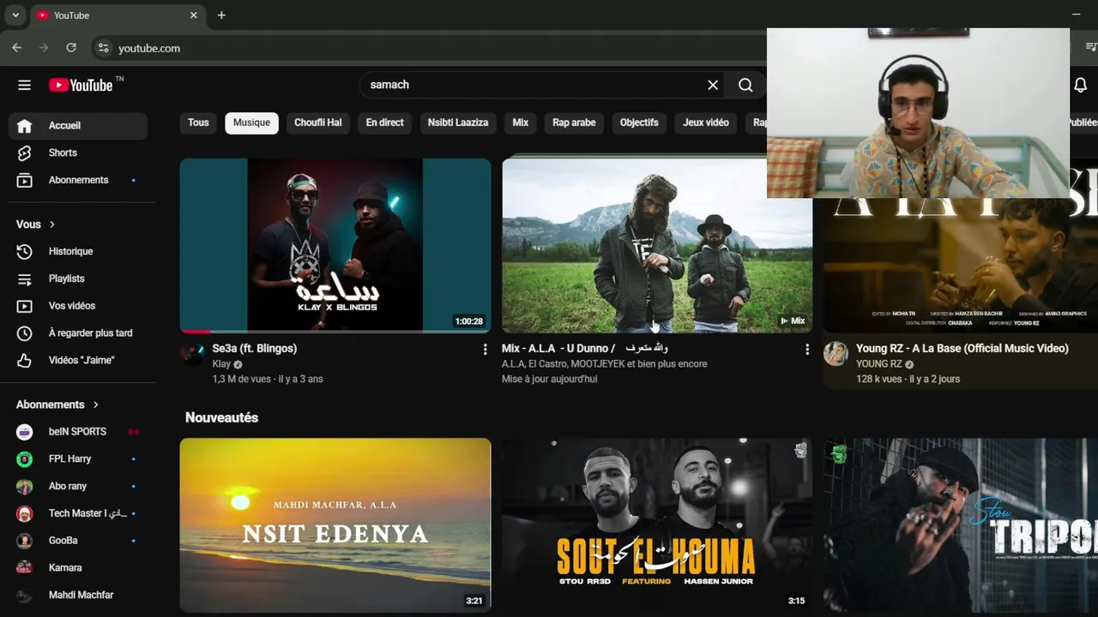This screenshot has height=617, width=1098.
Task: Click the Se3a video watch progress bar
Action: 335,331
